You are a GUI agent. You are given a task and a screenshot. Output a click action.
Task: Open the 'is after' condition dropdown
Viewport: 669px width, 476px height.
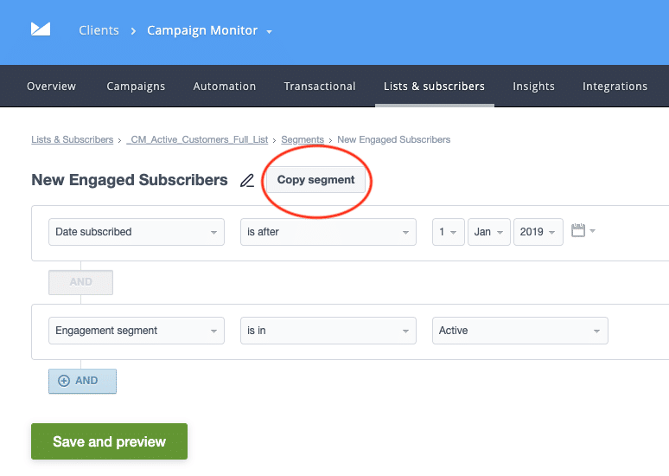(328, 232)
